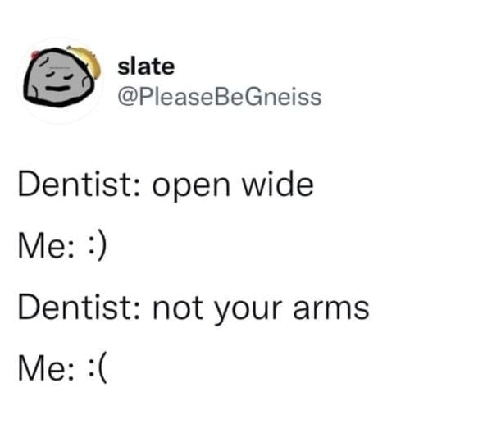Click the @ symbol in the handle
492x447 pixels.
point(127,97)
